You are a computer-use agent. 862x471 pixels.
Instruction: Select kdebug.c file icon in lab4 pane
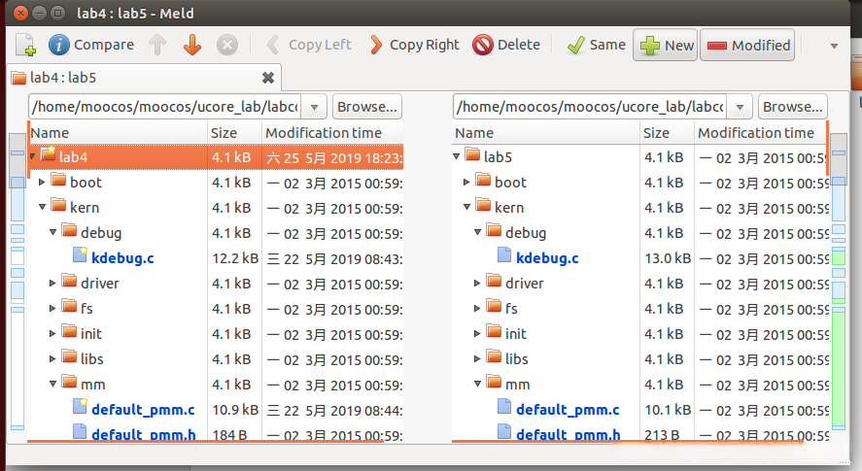click(x=81, y=255)
